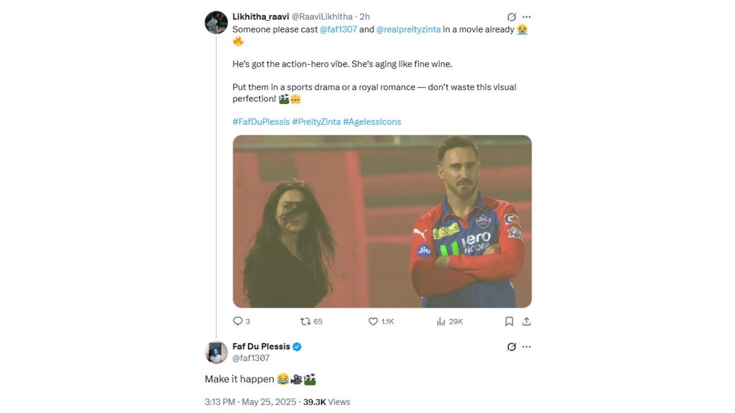735x413 pixels.
Task: Open the @realpreityzinta mention link
Action: coord(408,29)
